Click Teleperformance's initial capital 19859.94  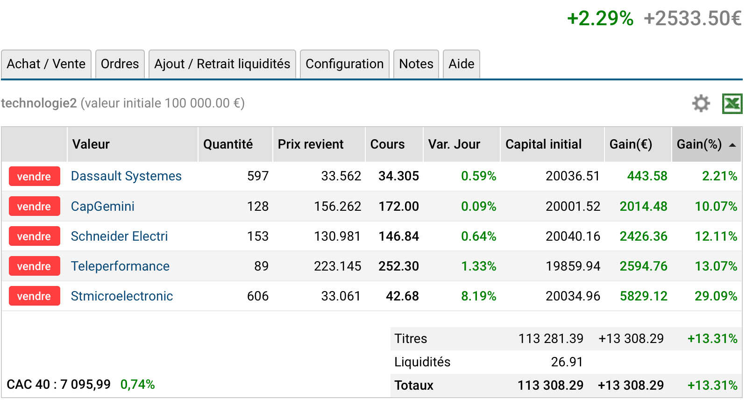[573, 266]
